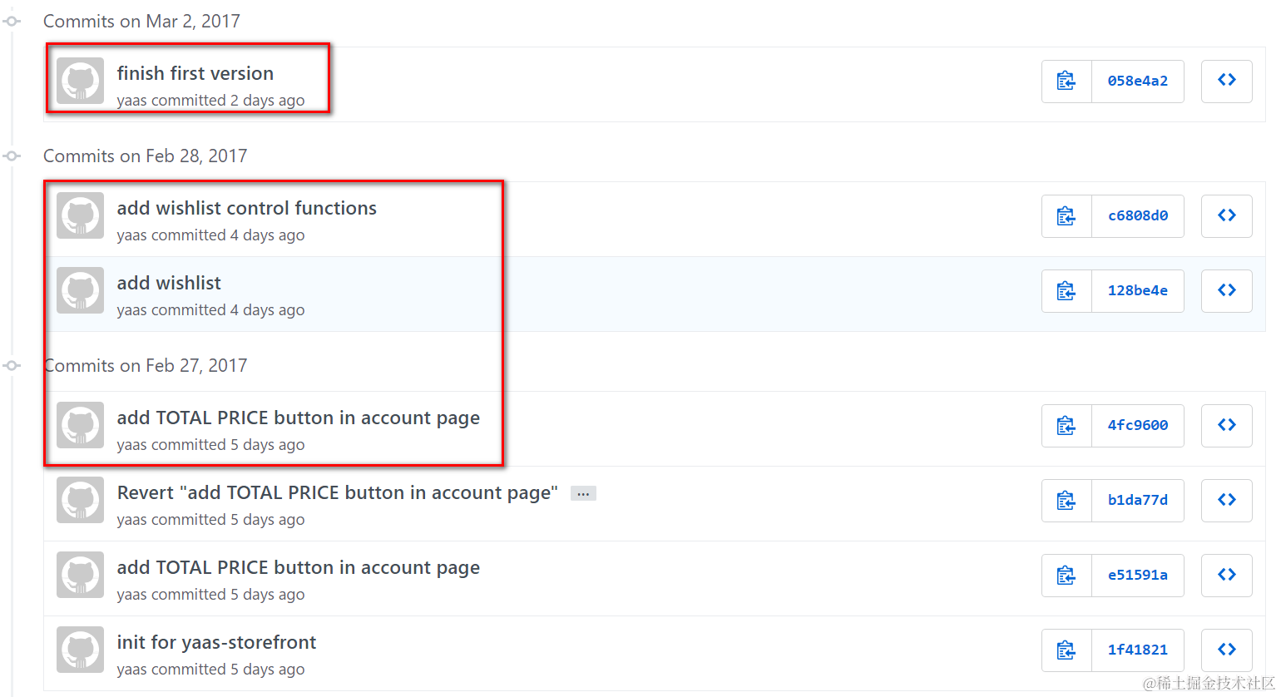Screen dimensions: 1281x697
Task: Click 'yaas committed 2 days ago' text
Action: pyautogui.click(x=210, y=101)
